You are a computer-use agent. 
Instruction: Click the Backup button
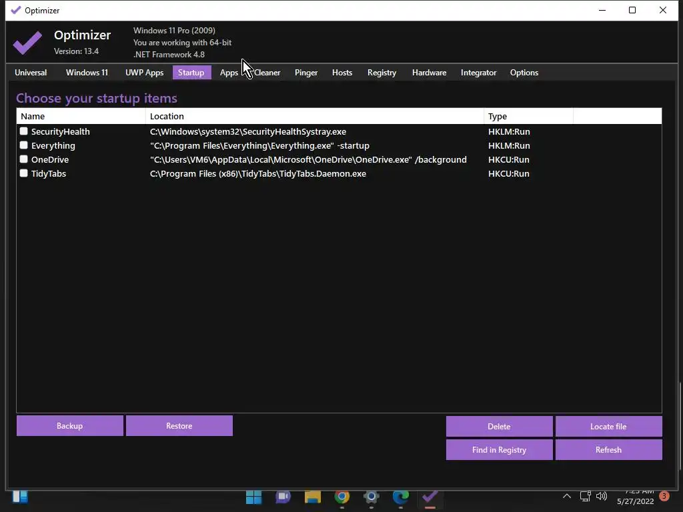(x=69, y=426)
